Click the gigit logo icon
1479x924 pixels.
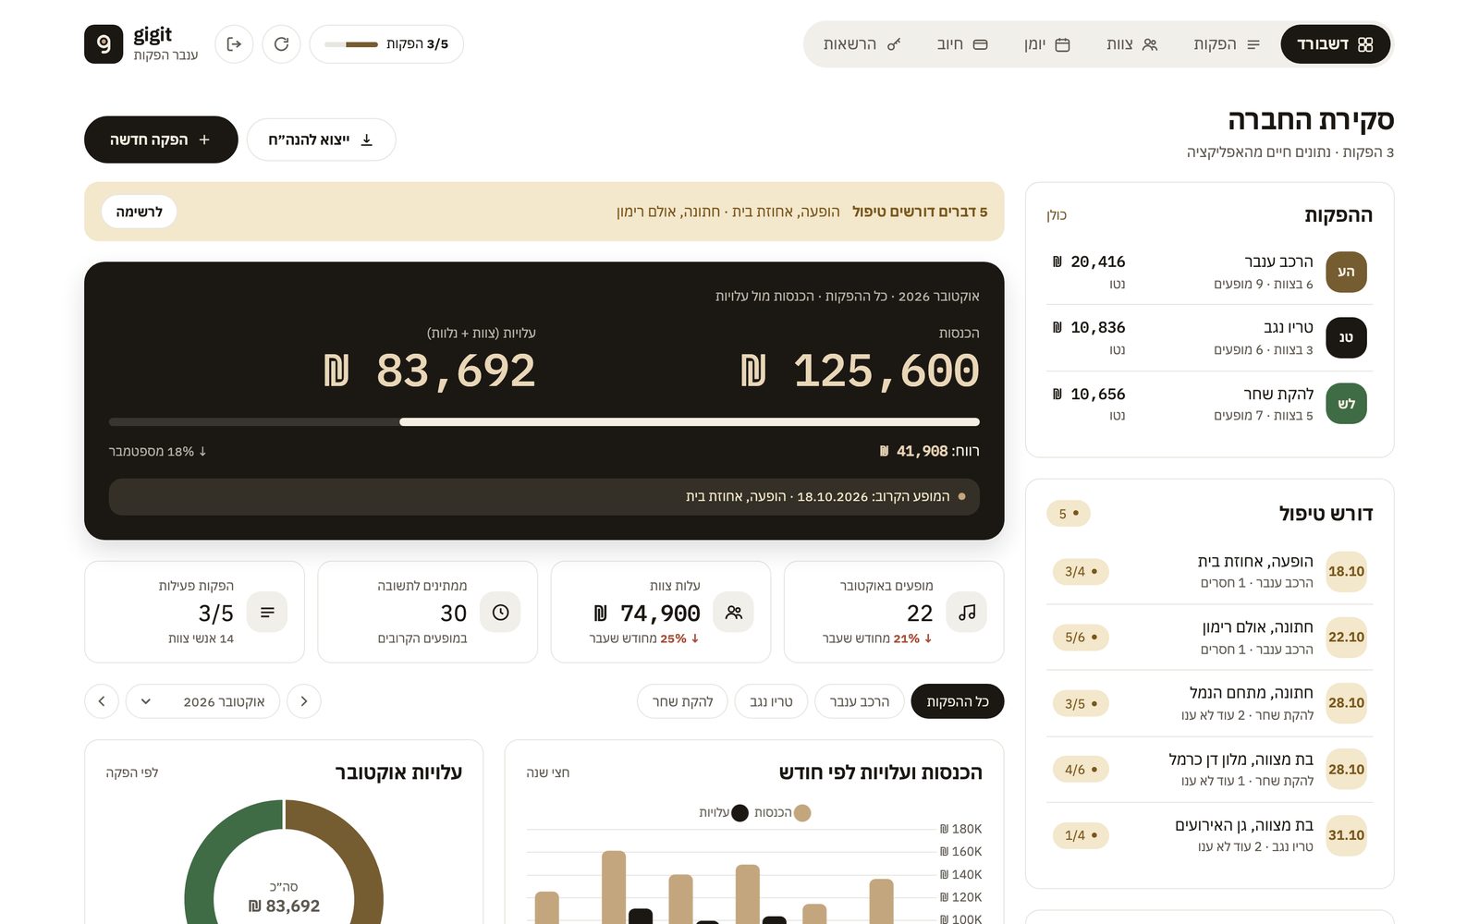tap(104, 44)
